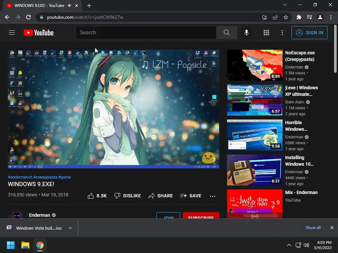Viewport: 338px width, 253px height.
Task: Dislike the WINDOWS 9.EXE video
Action: (127, 196)
